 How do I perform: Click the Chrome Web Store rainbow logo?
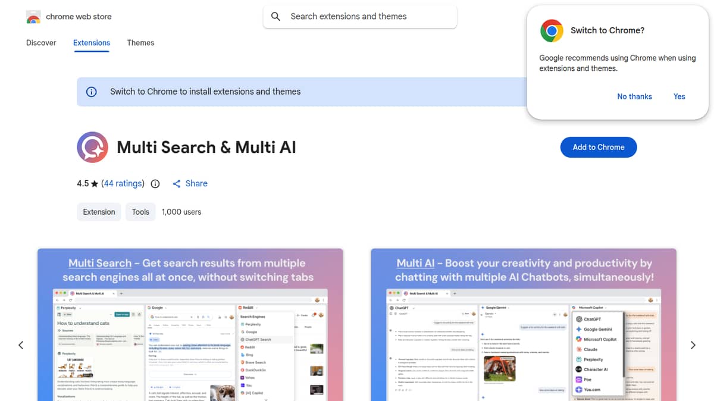[33, 17]
